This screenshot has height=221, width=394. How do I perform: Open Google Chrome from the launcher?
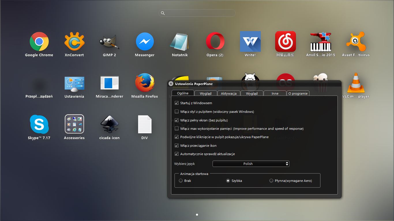click(x=39, y=41)
